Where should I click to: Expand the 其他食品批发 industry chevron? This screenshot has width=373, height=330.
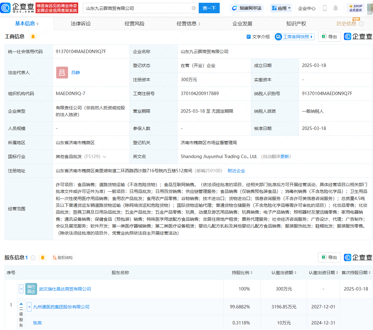[104, 157]
